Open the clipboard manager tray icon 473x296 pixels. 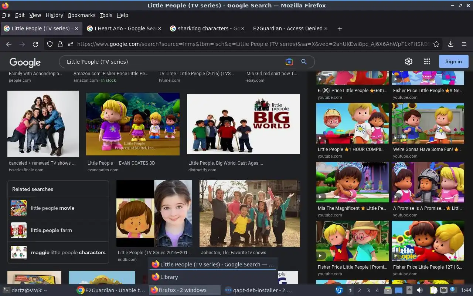coord(434,290)
